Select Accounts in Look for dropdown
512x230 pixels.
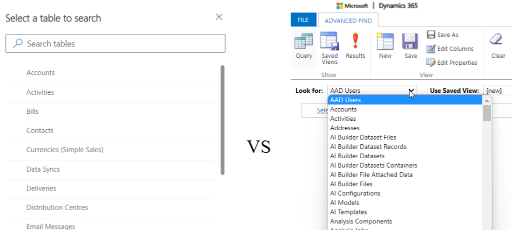pos(405,109)
